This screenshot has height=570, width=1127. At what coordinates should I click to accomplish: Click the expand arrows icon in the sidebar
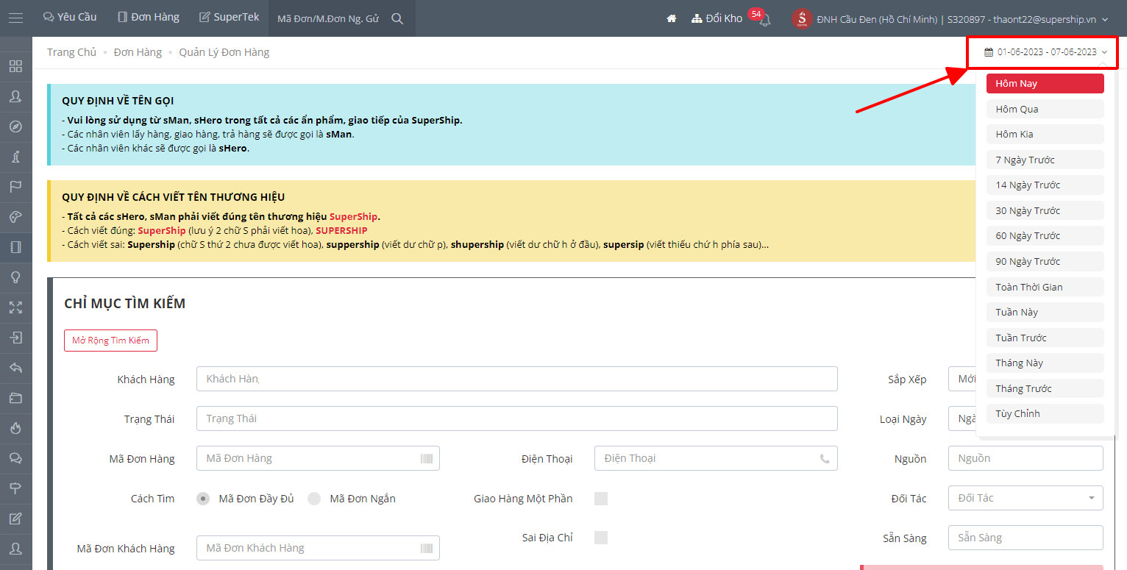(15, 307)
